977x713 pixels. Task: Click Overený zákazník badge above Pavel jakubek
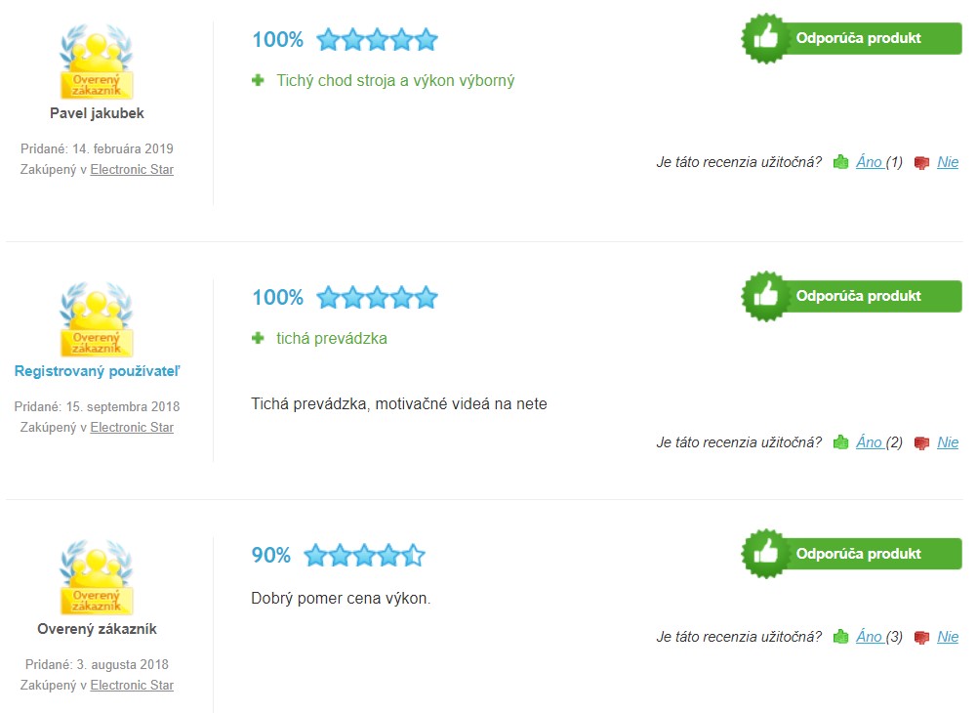[x=97, y=62]
